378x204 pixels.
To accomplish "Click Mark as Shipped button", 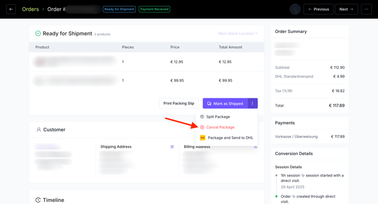I will pyautogui.click(x=225, y=103).
